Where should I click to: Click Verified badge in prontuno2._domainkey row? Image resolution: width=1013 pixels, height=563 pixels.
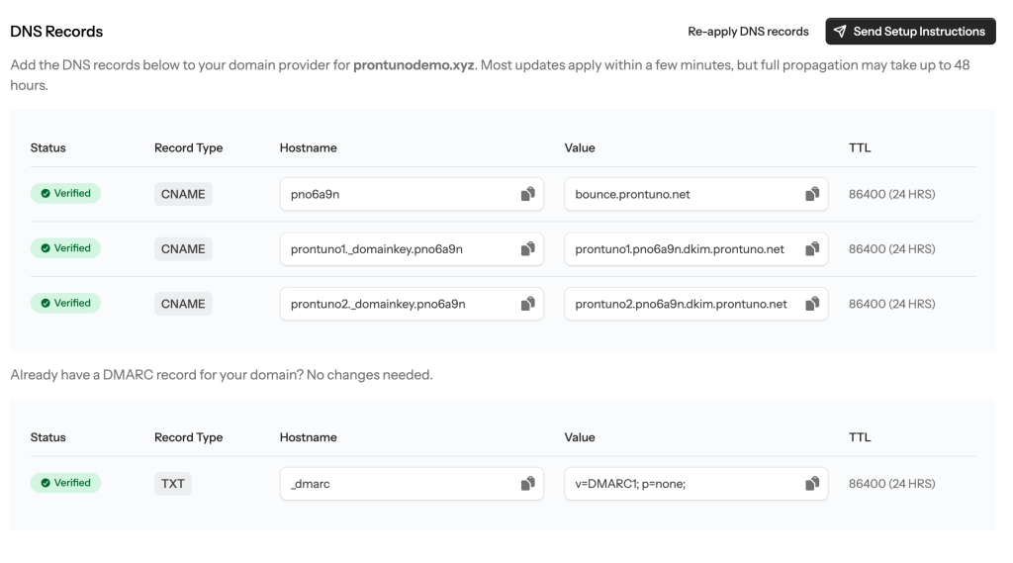click(x=65, y=303)
